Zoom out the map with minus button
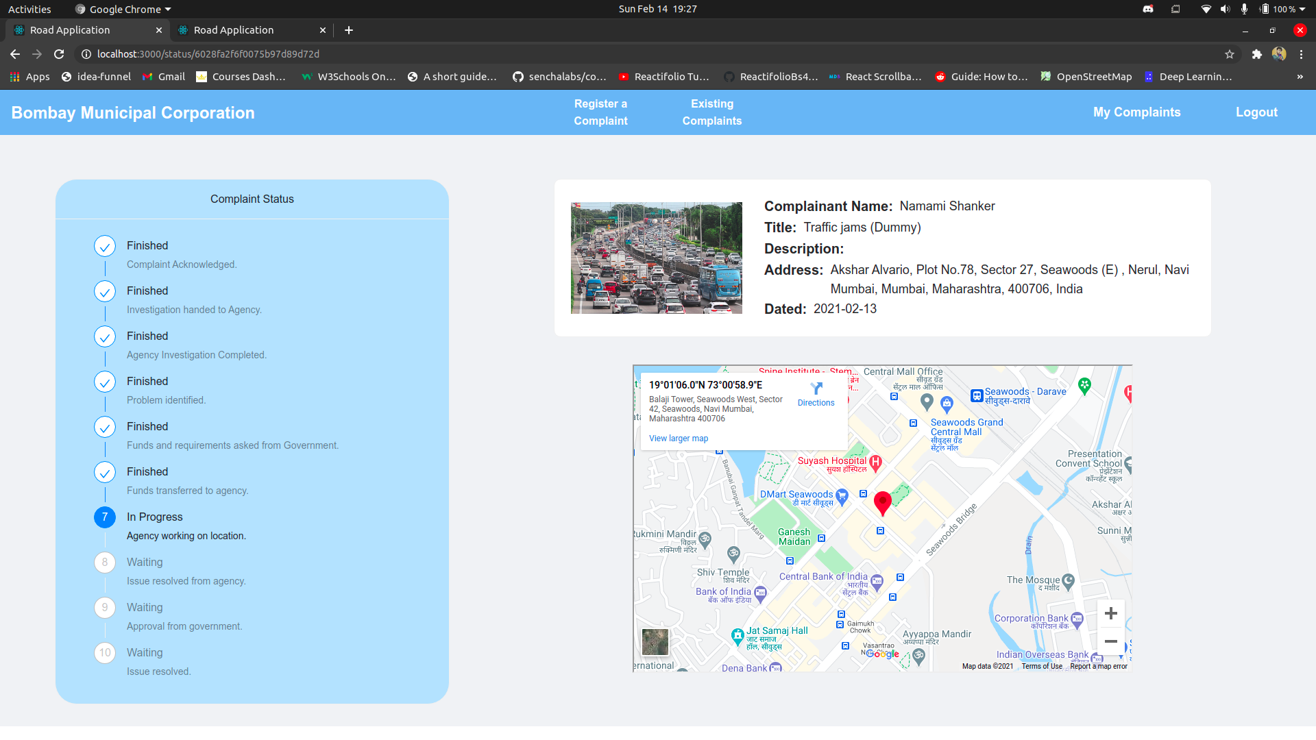 (1111, 641)
